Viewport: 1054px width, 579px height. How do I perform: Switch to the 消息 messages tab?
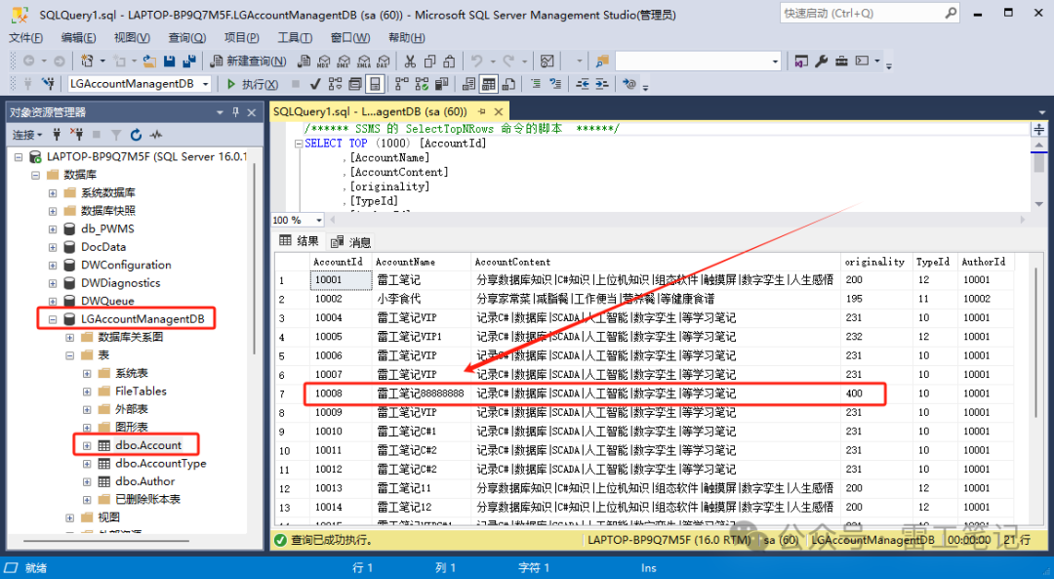[x=351, y=242]
